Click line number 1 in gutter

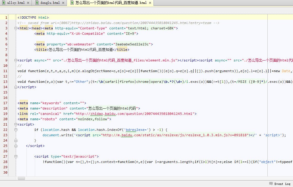pyautogui.click(x=6, y=18)
